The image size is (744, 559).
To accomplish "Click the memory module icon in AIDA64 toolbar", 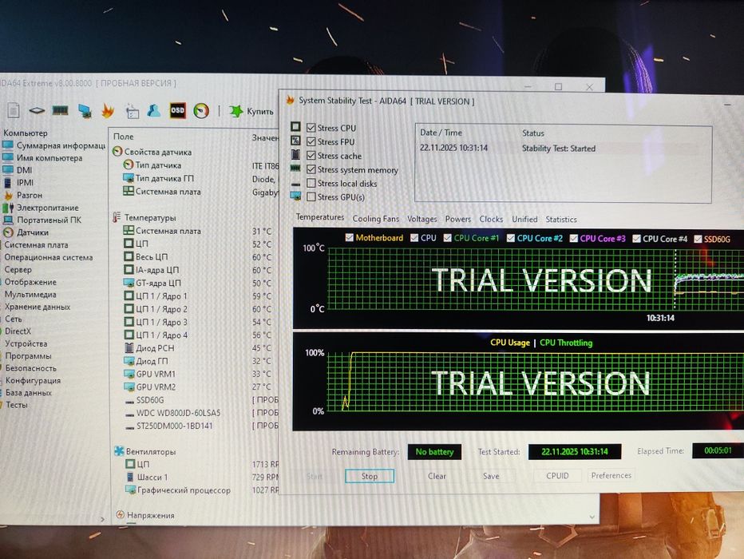I will [x=60, y=110].
